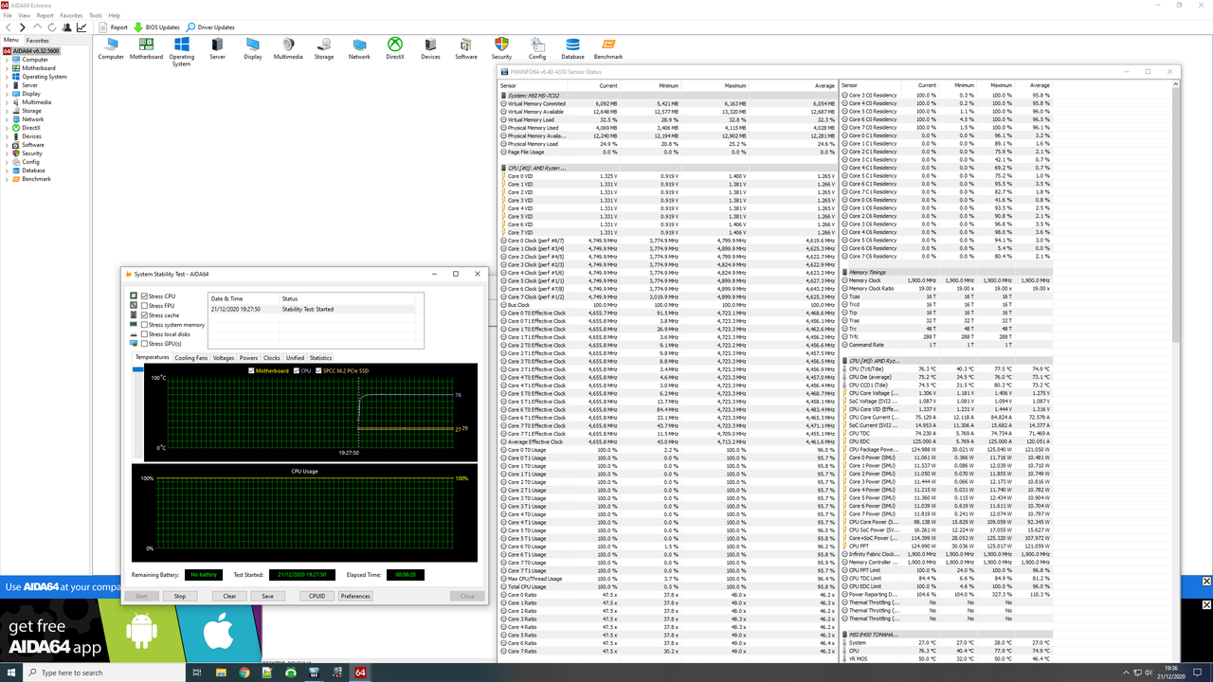The width and height of the screenshot is (1213, 682).
Task: Open the Display category icon
Action: click(253, 48)
